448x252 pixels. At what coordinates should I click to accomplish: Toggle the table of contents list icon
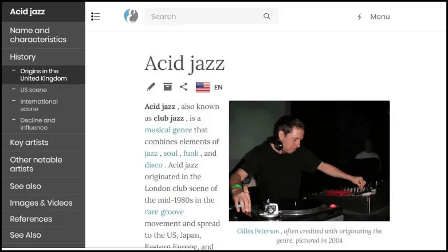(96, 17)
